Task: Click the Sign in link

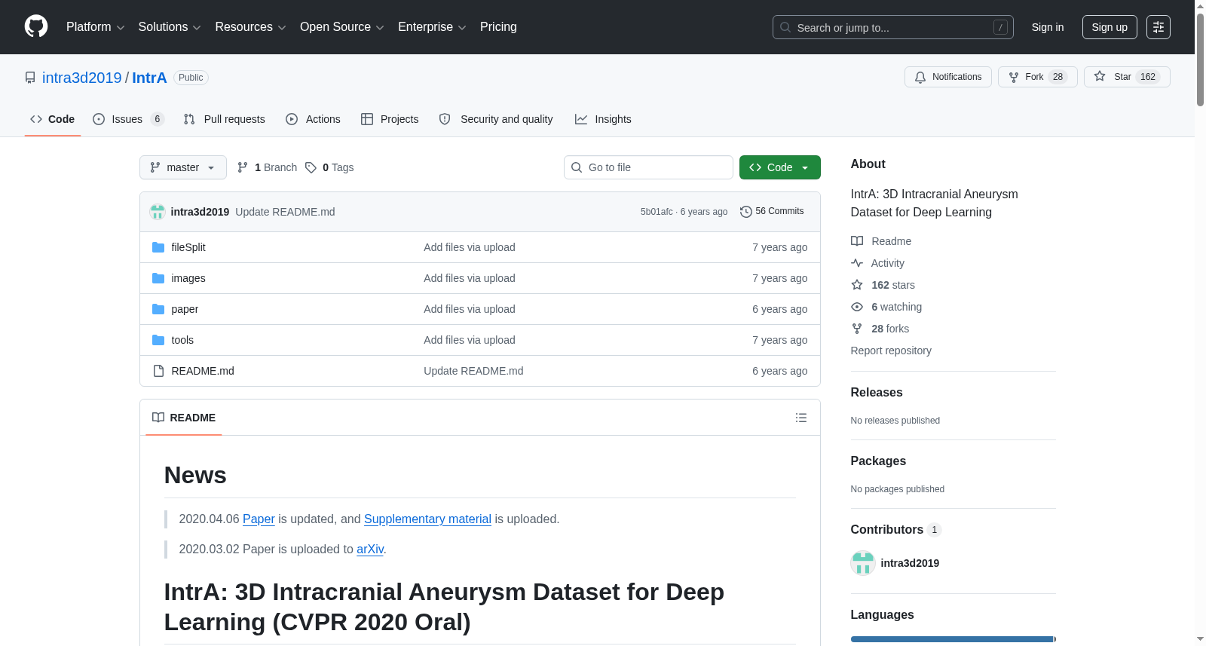Action: click(x=1048, y=27)
